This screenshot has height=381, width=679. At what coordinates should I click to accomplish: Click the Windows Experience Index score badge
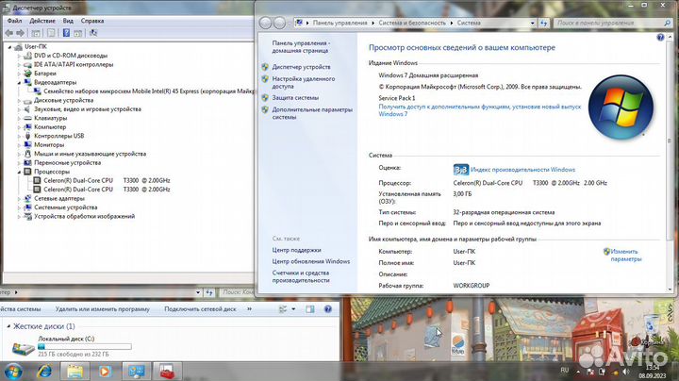pos(460,169)
